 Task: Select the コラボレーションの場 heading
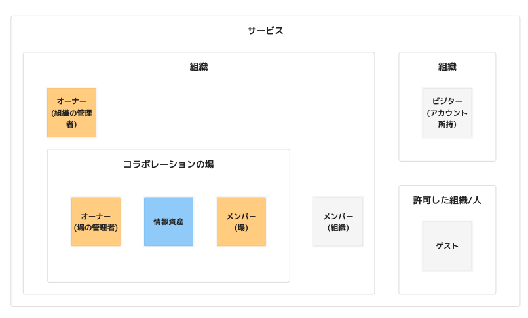168,164
